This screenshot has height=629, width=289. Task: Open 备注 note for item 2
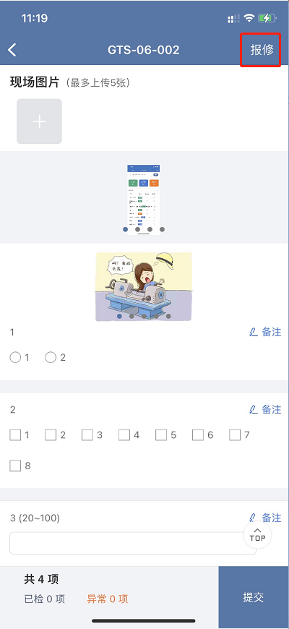click(265, 409)
